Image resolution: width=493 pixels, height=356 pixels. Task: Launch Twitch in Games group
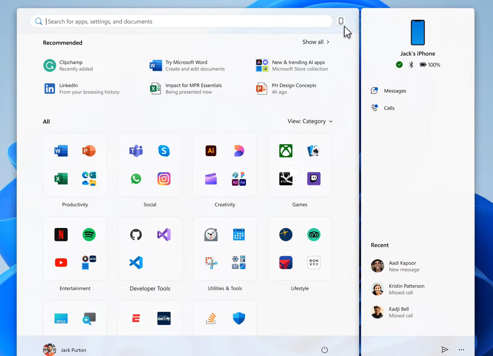pyautogui.click(x=314, y=179)
